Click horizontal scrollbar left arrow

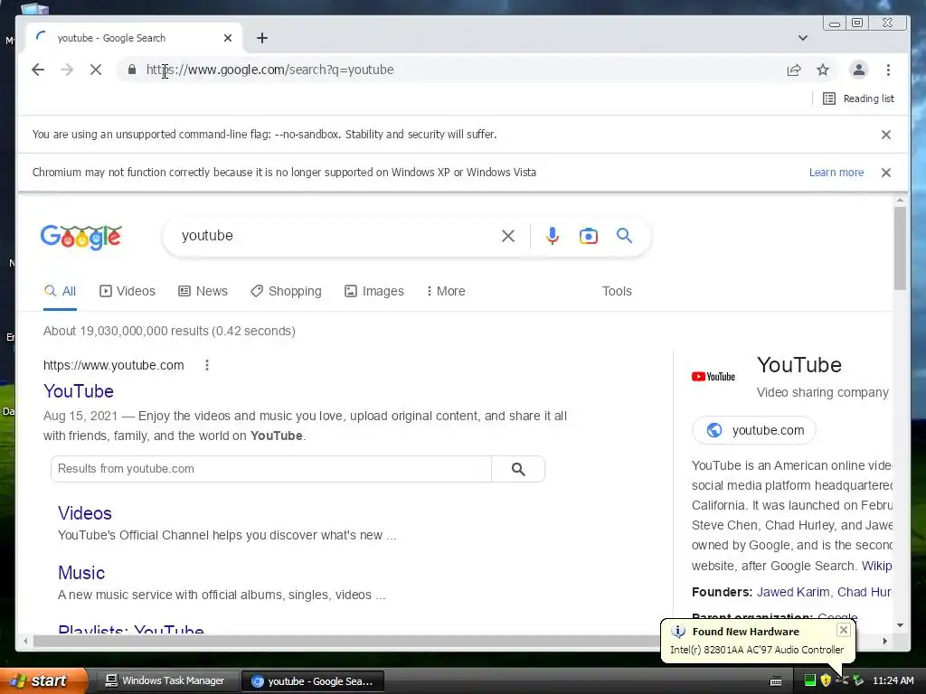(25, 641)
